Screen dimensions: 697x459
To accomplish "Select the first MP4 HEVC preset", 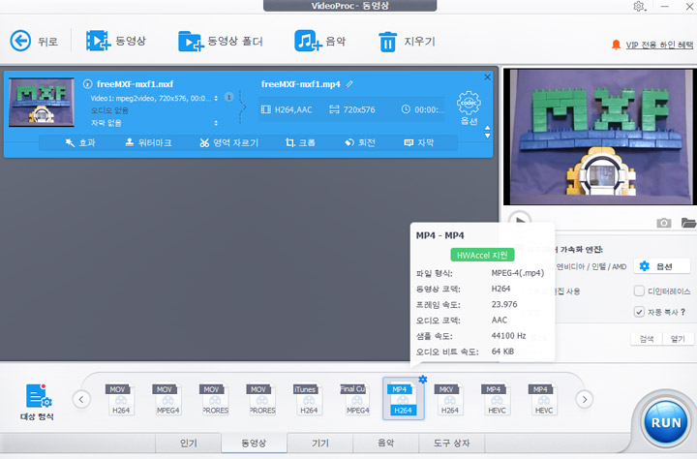I will pos(496,399).
